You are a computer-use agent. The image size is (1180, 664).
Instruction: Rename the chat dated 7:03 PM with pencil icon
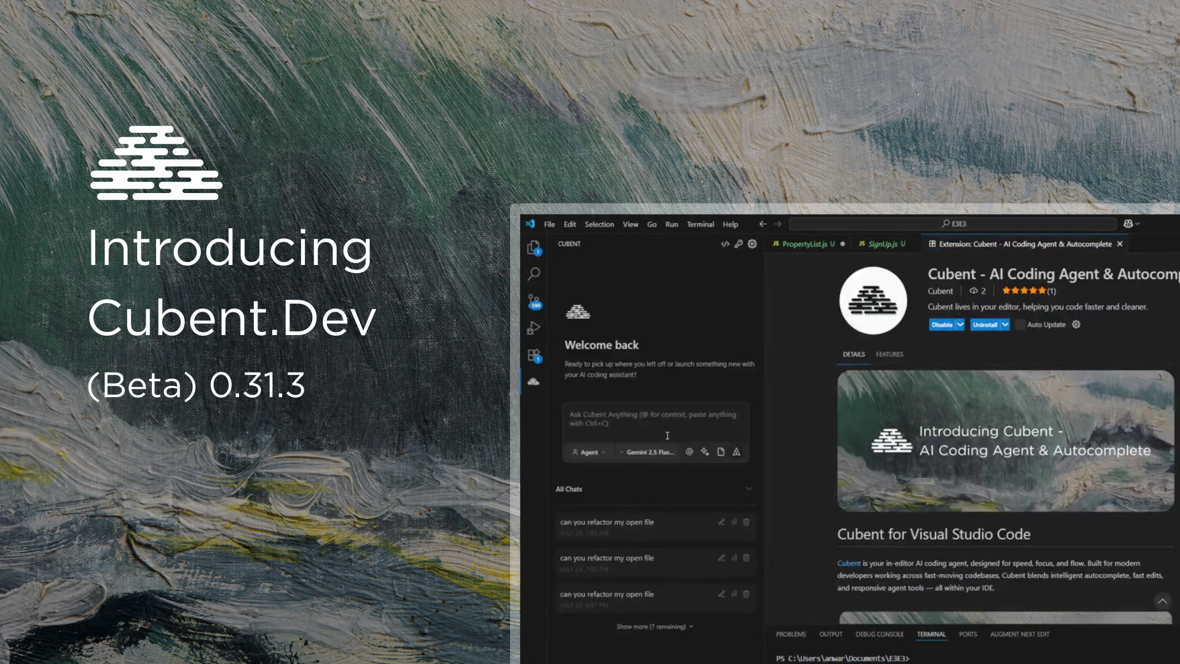pos(722,522)
